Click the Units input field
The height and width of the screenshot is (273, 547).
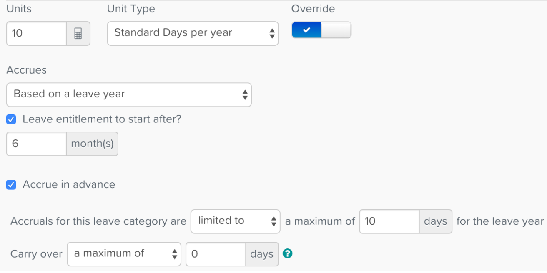(x=37, y=34)
